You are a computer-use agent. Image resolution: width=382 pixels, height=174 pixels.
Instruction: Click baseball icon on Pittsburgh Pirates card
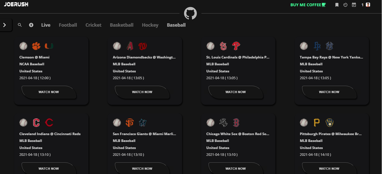pyautogui.click(x=304, y=123)
